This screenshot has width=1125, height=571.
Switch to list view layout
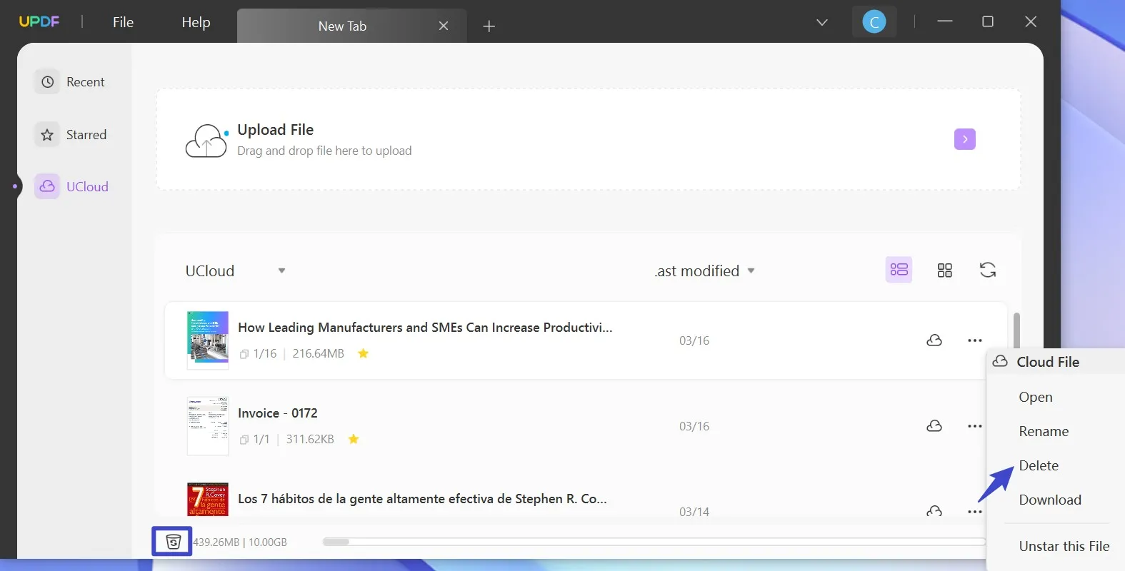pyautogui.click(x=899, y=270)
